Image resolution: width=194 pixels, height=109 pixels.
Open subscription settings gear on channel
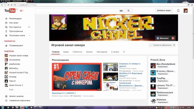pos(174,45)
